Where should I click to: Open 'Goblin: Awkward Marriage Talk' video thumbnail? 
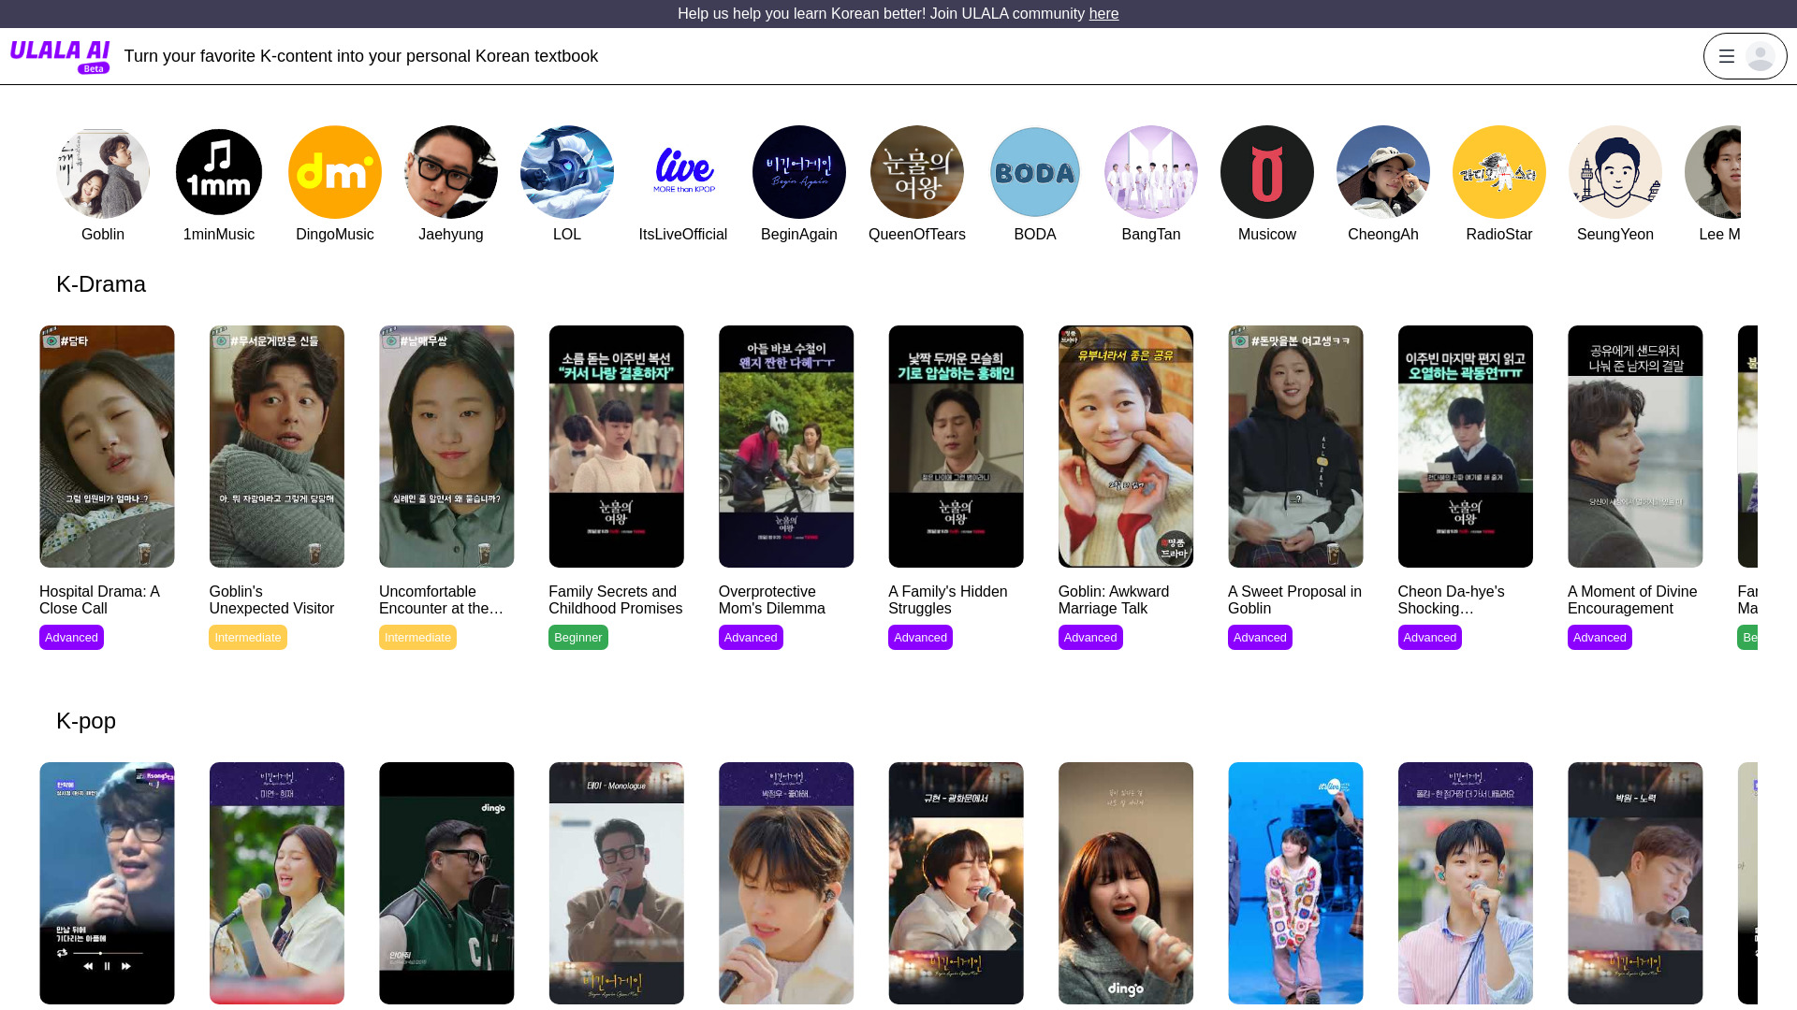pos(1126,446)
